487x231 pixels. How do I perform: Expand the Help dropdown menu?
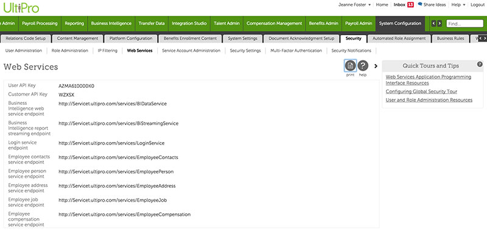coord(458,5)
